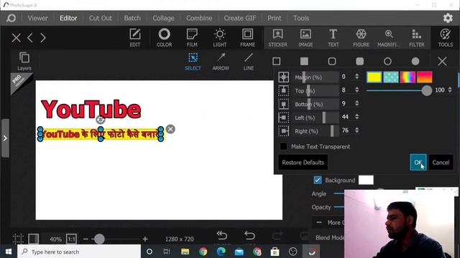Screen dimensions: 460x258
Task: Click the OK button
Action: pos(418,163)
